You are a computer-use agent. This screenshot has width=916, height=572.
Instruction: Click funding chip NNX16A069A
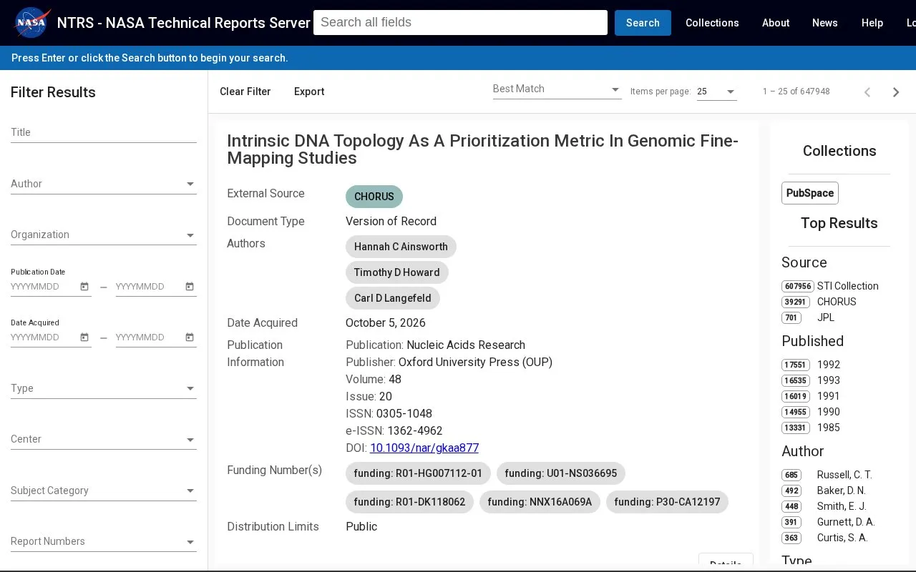coord(540,502)
